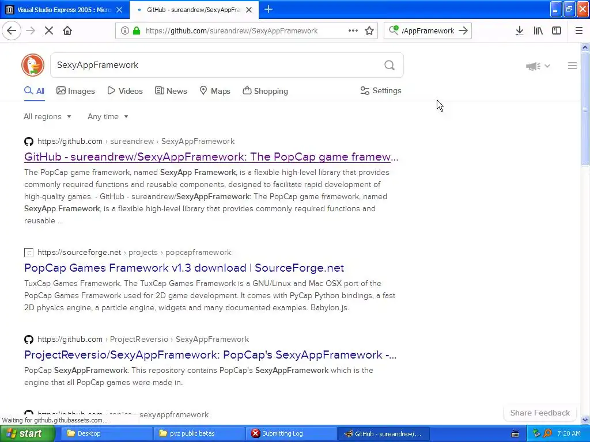Viewport: 590px width, 442px height.
Task: Close the Visual Studio Express tab
Action: coord(119,10)
